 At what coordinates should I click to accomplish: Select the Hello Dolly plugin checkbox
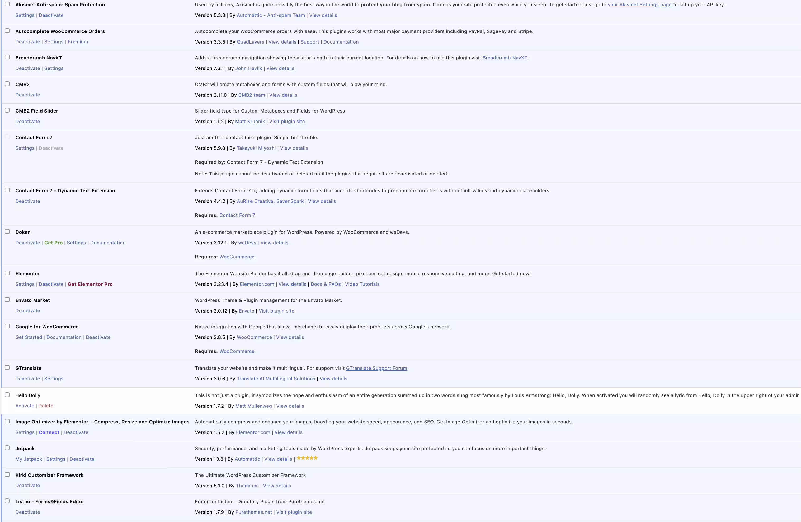[7, 395]
